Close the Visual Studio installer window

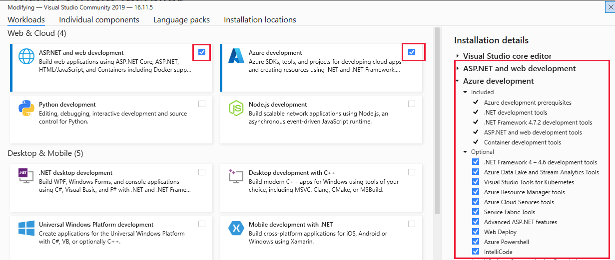click(x=610, y=7)
